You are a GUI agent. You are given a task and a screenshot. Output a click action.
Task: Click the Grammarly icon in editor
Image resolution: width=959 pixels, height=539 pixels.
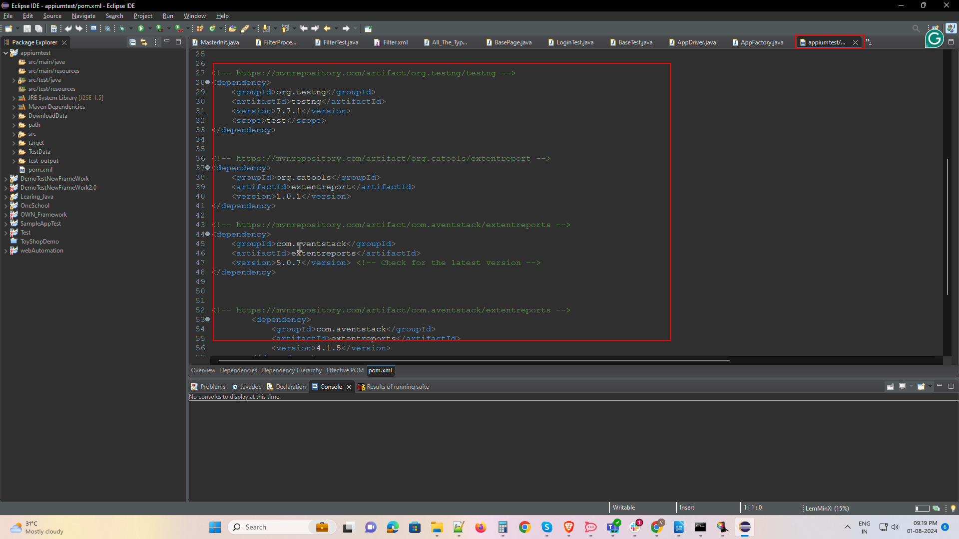934,38
